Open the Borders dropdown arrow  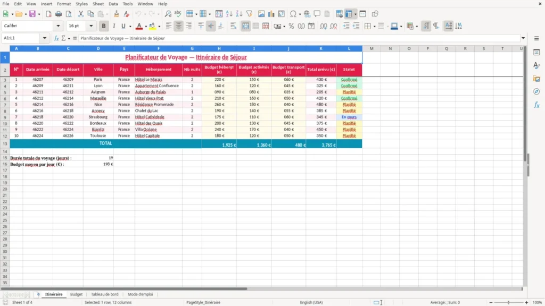pos(374,27)
